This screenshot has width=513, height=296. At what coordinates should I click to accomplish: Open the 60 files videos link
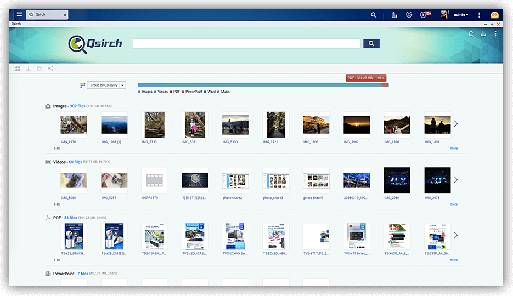click(75, 162)
